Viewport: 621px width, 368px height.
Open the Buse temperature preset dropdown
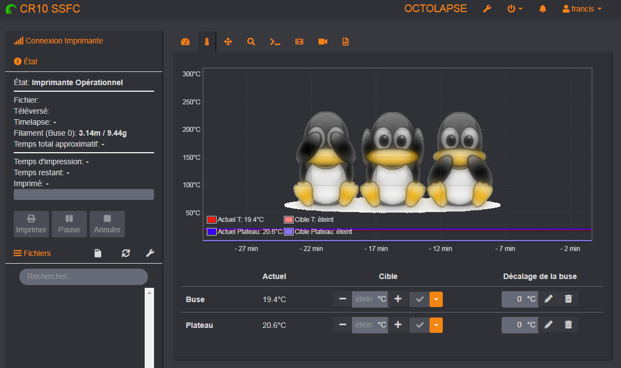(436, 299)
